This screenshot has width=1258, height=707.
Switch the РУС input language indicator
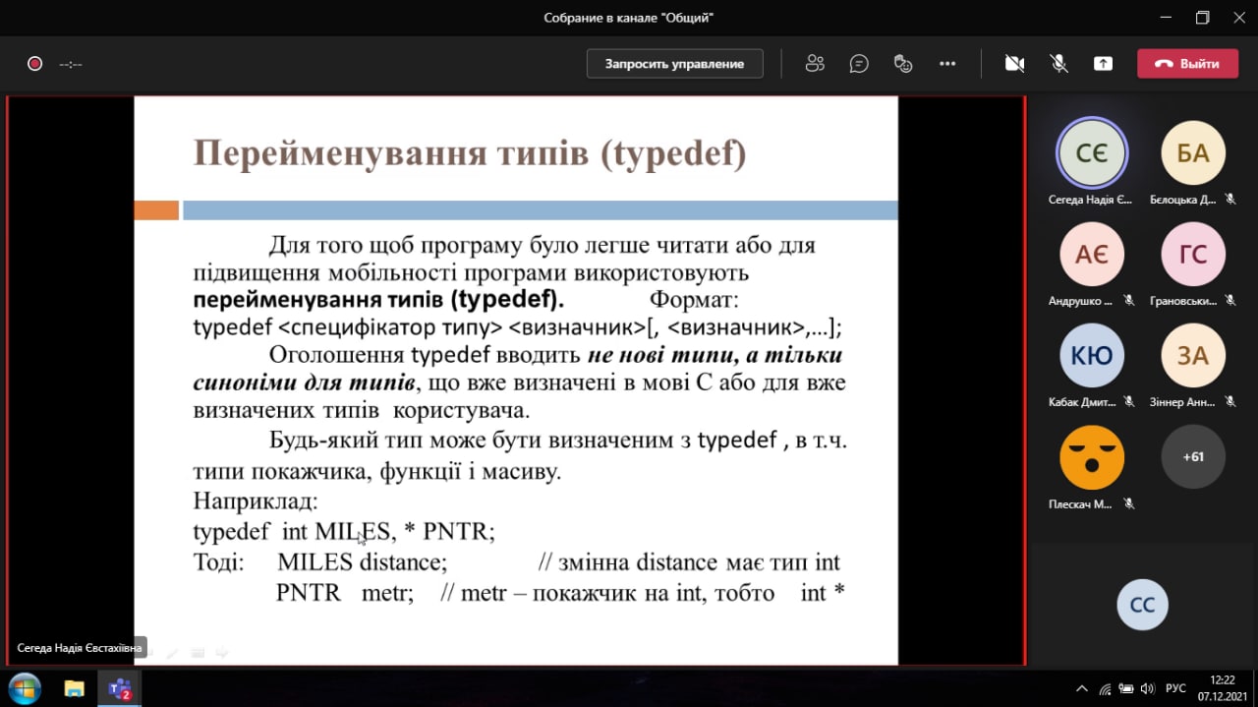[x=1175, y=688]
